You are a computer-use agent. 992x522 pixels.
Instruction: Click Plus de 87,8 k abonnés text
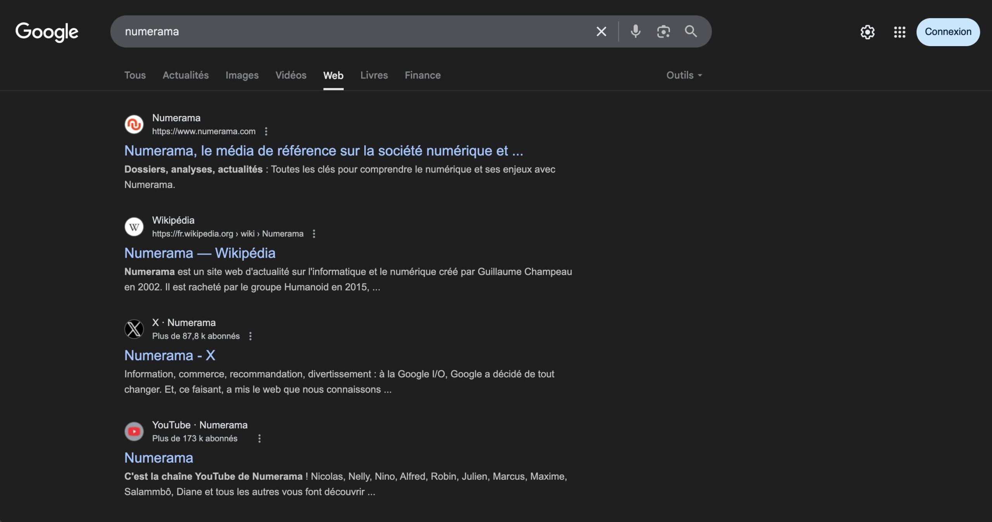[x=196, y=336]
